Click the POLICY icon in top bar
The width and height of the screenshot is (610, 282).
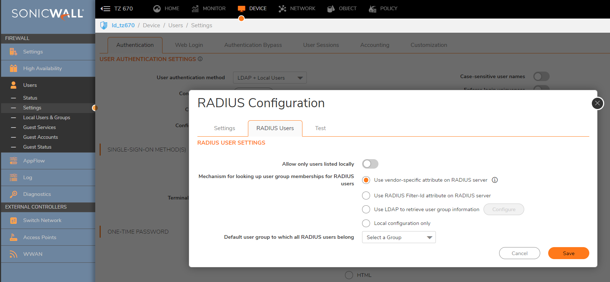tap(373, 9)
